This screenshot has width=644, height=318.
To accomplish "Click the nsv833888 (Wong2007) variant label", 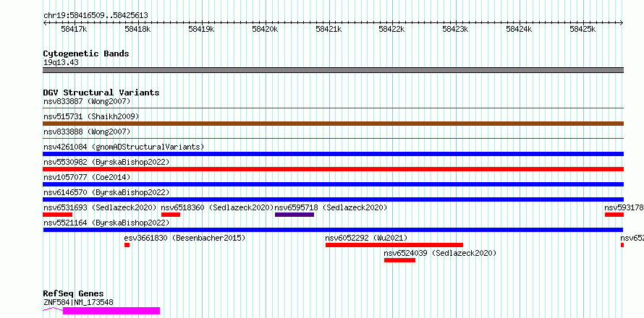I will point(87,132).
